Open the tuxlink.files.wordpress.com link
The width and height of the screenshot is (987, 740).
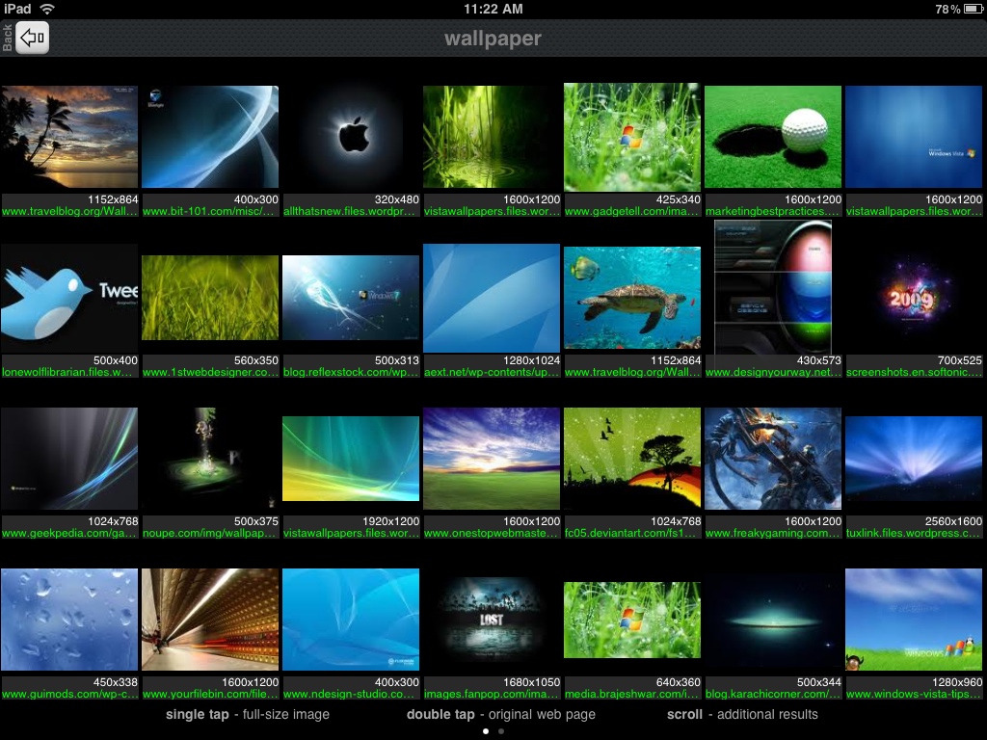click(x=913, y=530)
